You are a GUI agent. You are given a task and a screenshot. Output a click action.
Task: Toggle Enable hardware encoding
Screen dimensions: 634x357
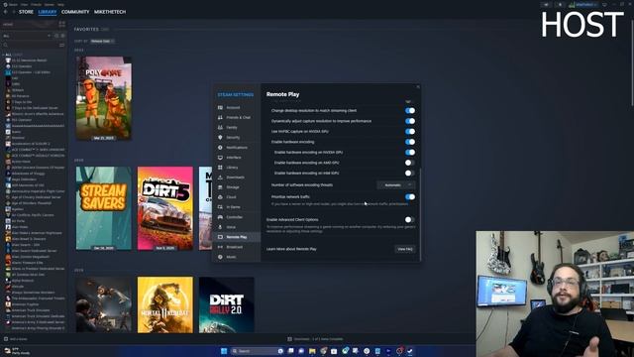pyautogui.click(x=410, y=142)
